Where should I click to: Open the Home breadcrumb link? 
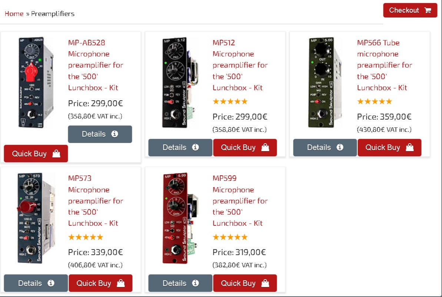14,13
